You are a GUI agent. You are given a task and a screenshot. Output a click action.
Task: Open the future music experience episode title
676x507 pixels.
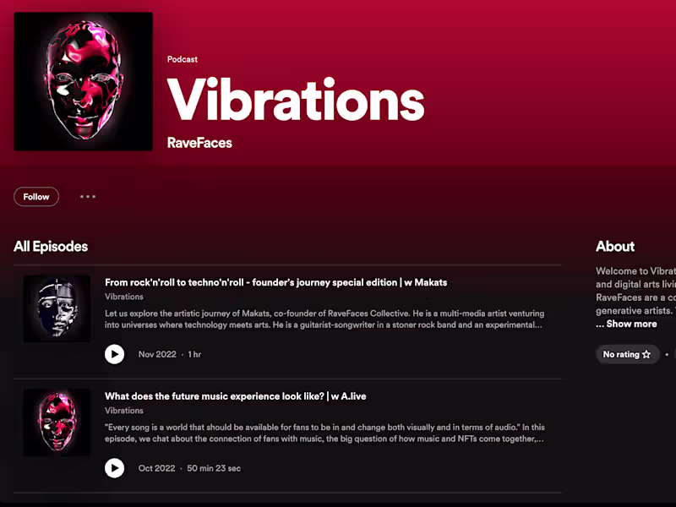(235, 396)
